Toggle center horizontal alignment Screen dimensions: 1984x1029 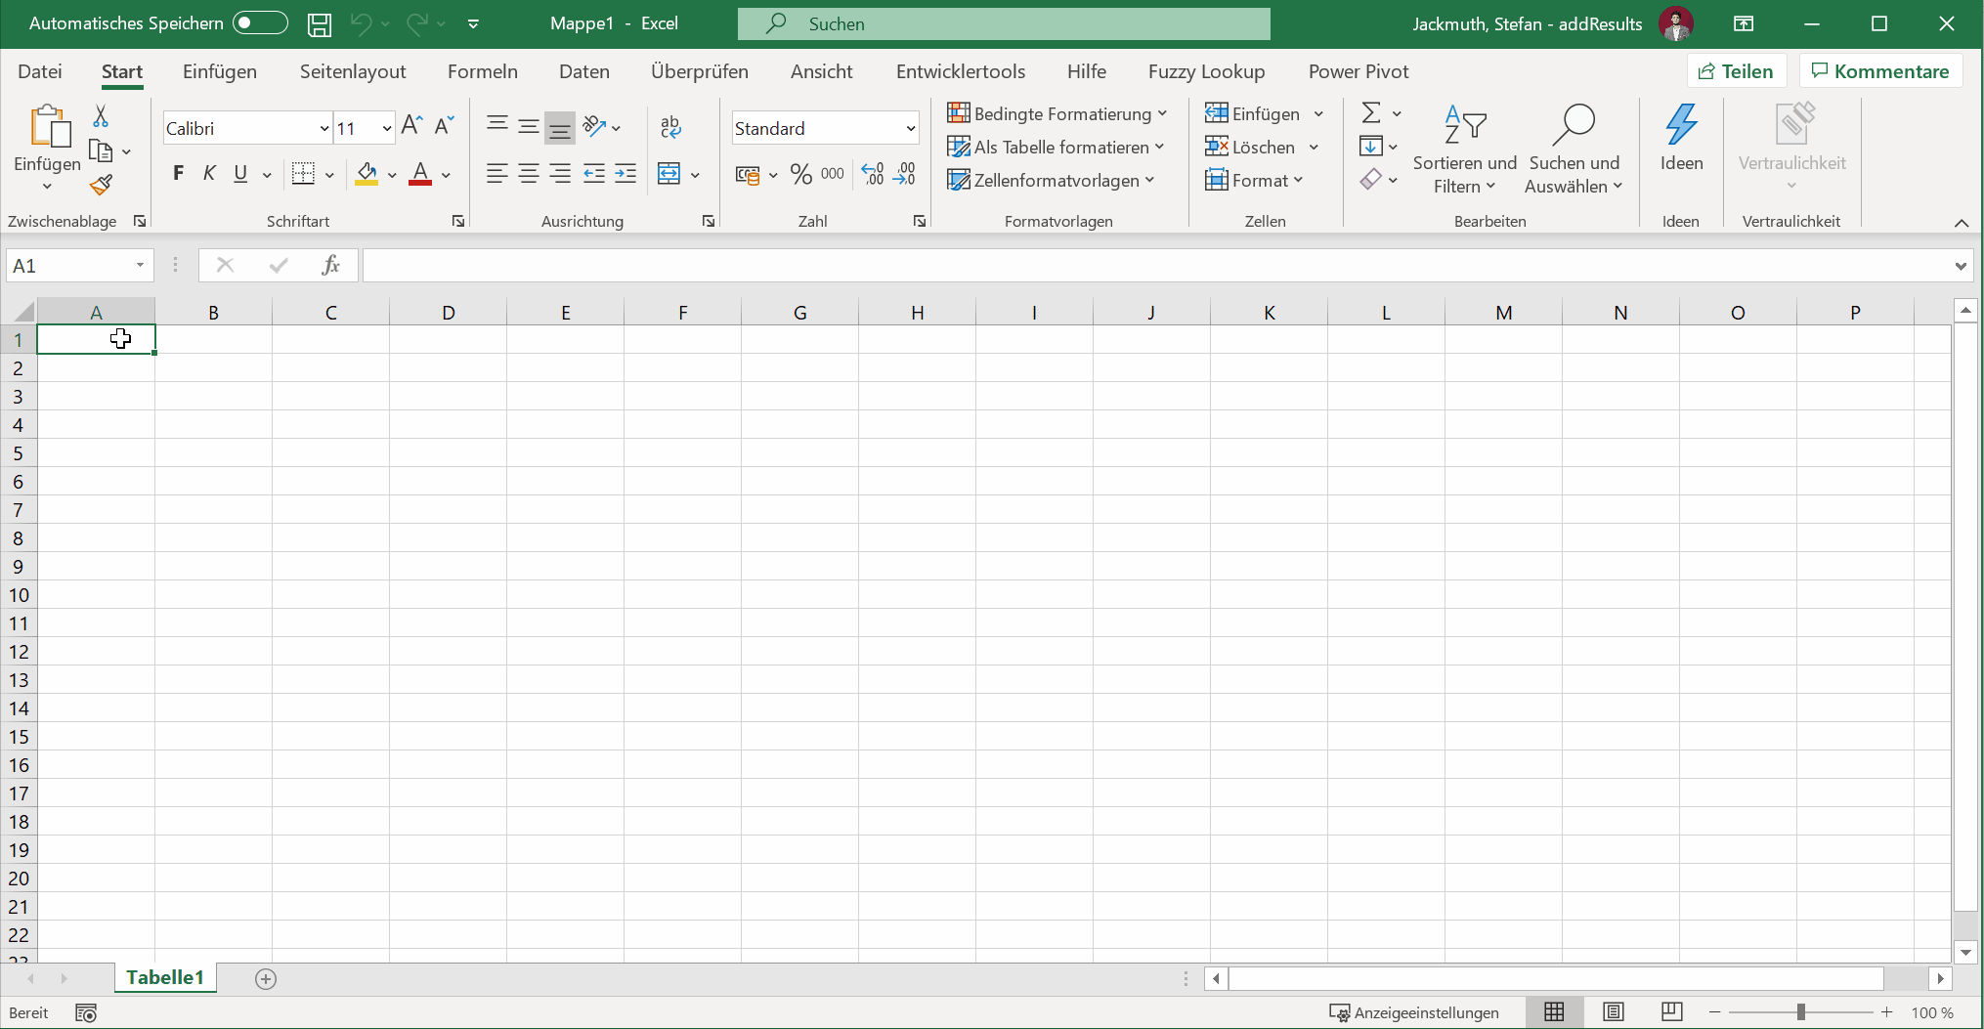(529, 174)
